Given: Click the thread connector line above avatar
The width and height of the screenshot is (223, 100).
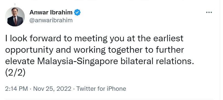Looking at the screenshot, I should tap(15, 4).
